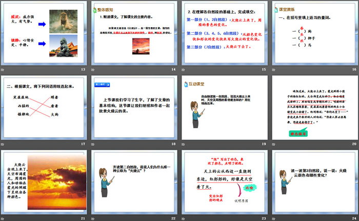This screenshot has width=359, height=221.
Task: Select slide 18 thumbnail with 第二课时 label
Action: (134, 108)
